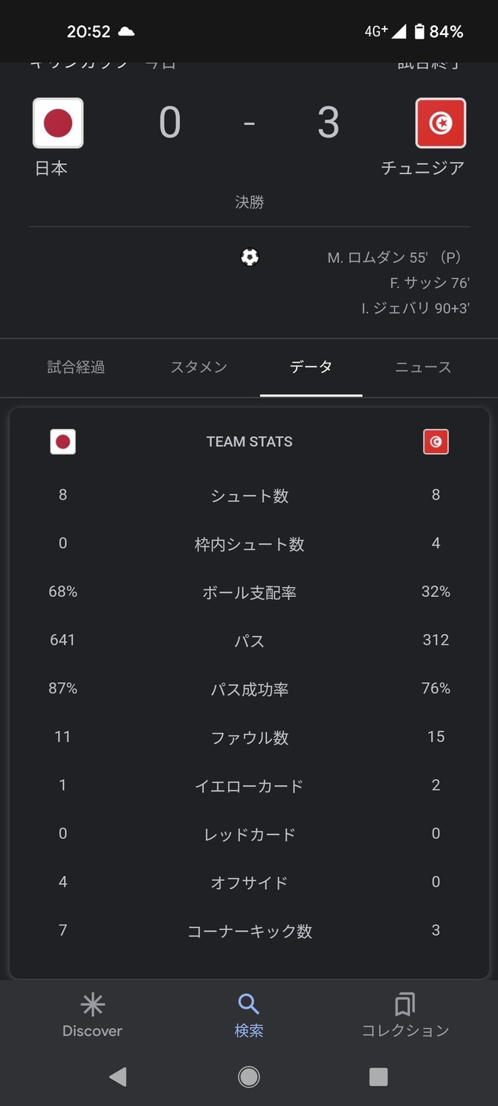Select the データ tab

click(311, 367)
